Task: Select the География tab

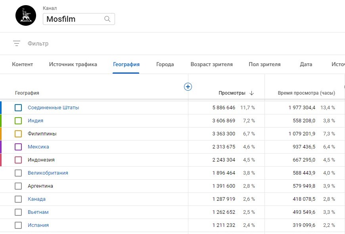Action: click(x=126, y=64)
